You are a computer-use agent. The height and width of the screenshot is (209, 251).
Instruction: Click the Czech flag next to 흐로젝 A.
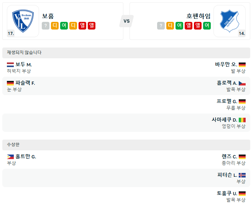242,83
